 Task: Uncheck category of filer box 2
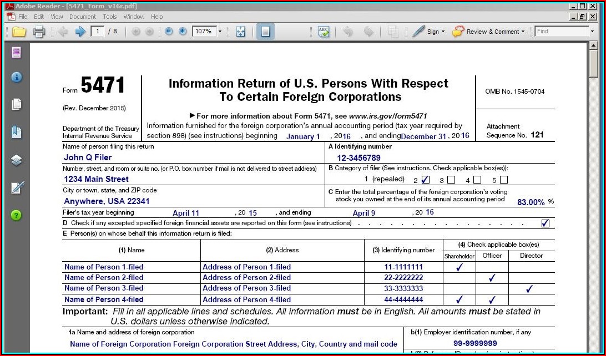click(x=426, y=180)
